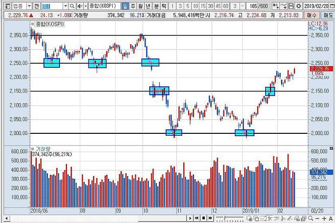Open the 업종 category dropdown arrow
This screenshot has width=335, height=223.
point(29,6)
